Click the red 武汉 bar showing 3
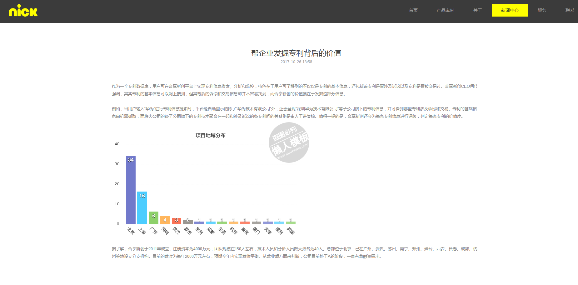This screenshot has width=578, height=285. tap(176, 221)
